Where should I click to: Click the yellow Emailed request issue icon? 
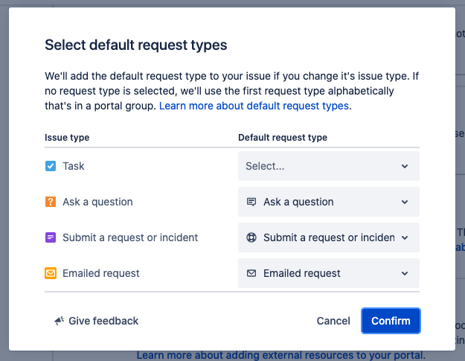pyautogui.click(x=51, y=273)
